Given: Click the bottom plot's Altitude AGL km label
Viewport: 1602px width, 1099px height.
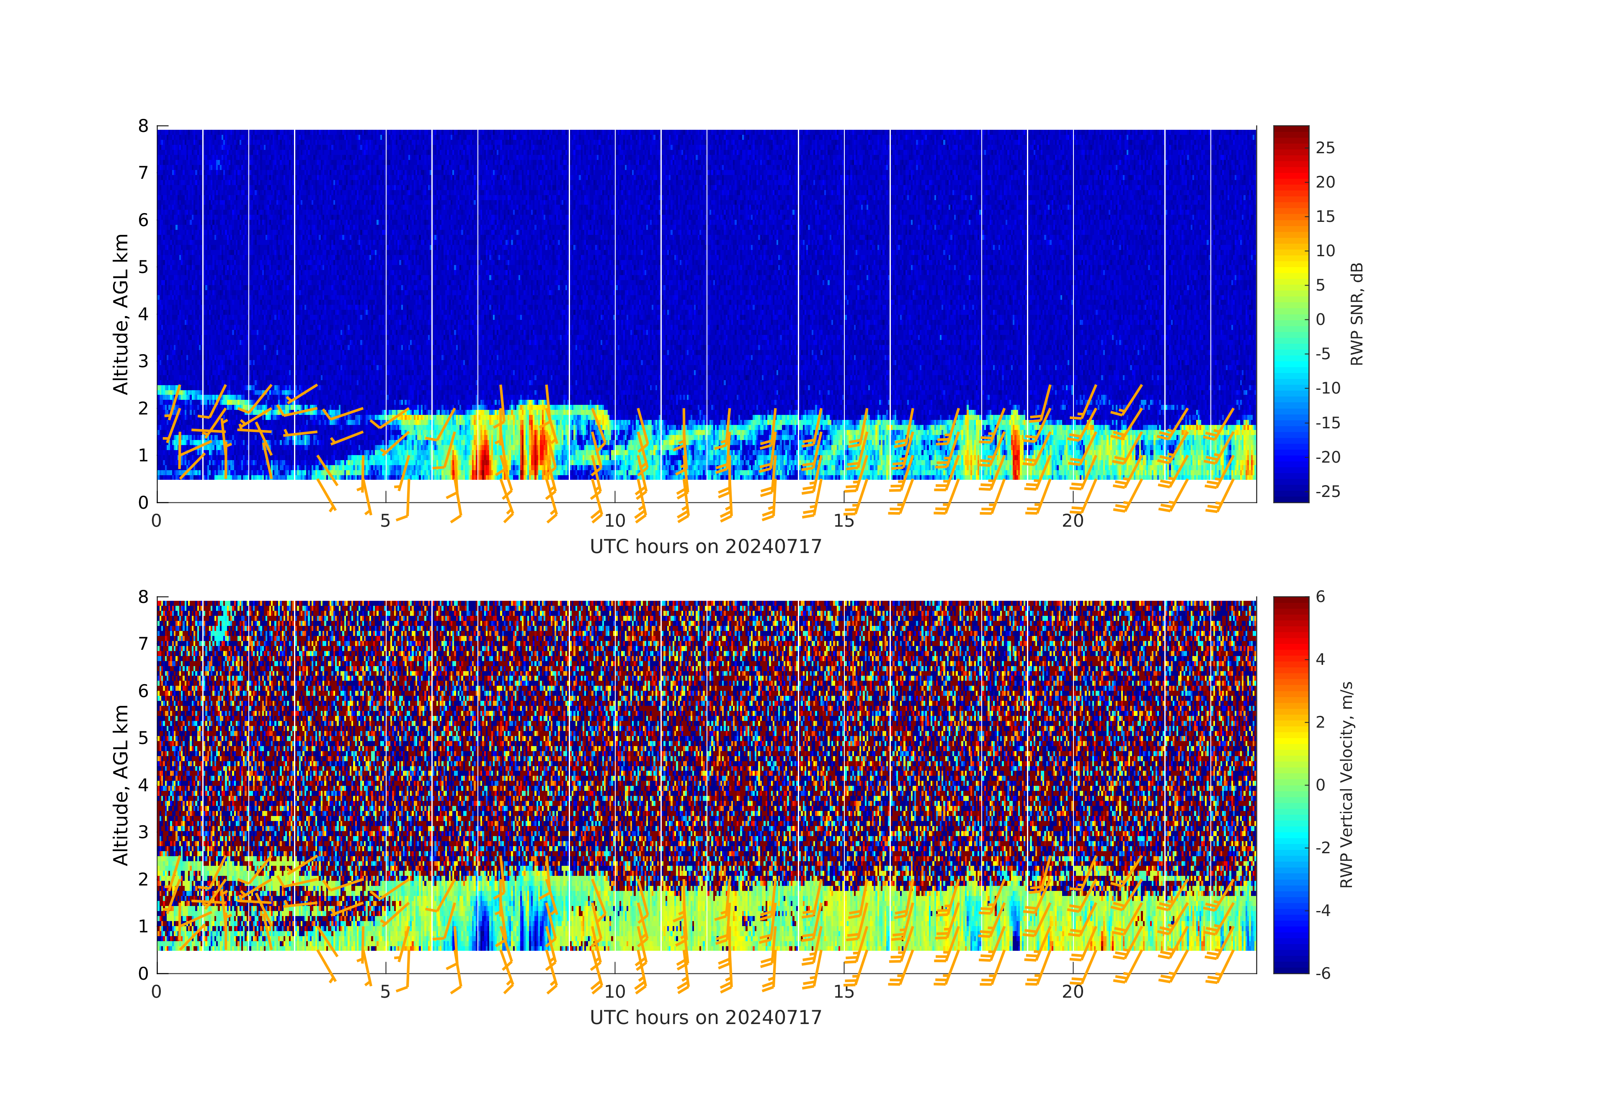Looking at the screenshot, I should pyautogui.click(x=121, y=785).
